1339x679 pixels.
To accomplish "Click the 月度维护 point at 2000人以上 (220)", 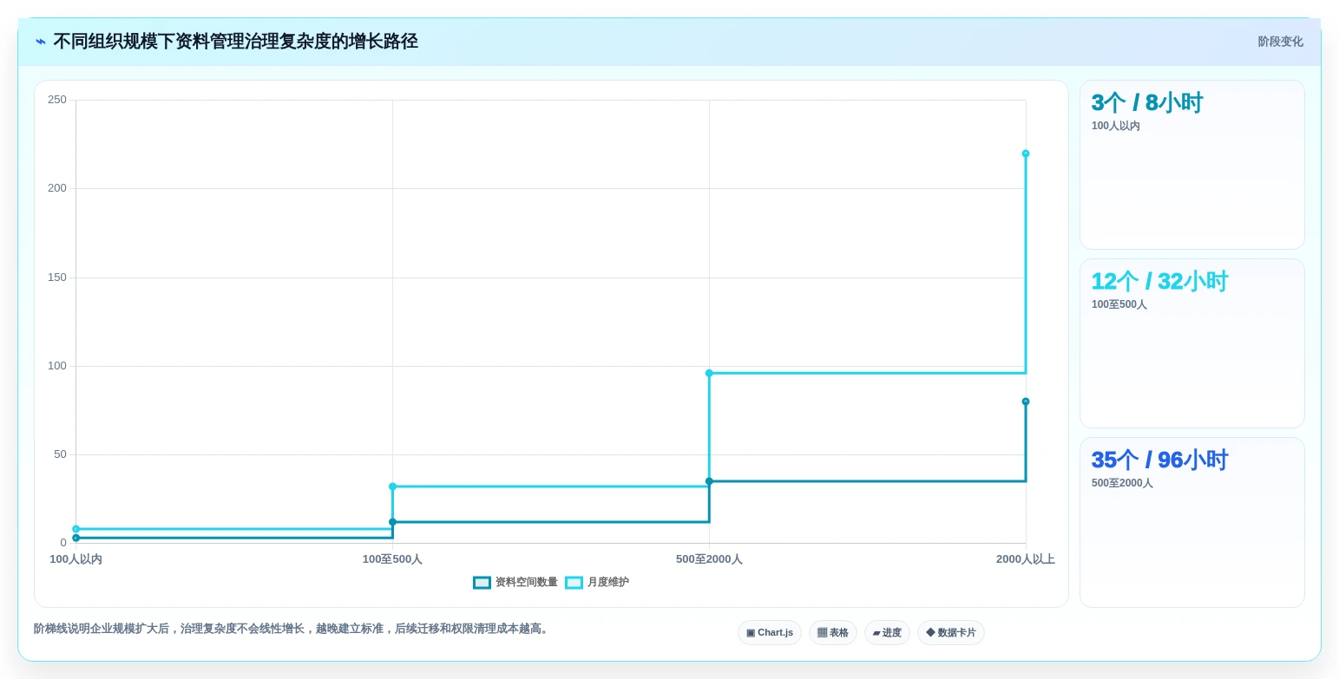I will point(1026,153).
